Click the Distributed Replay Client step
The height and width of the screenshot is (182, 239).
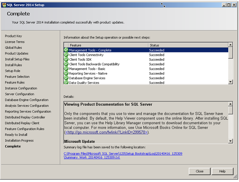click(x=22, y=123)
